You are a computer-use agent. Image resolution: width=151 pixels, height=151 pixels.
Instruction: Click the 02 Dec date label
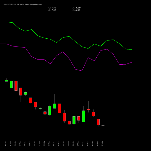pos(92,143)
